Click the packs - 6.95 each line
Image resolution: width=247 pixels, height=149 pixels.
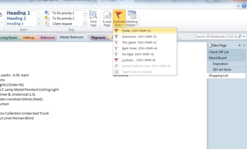tap(14, 75)
